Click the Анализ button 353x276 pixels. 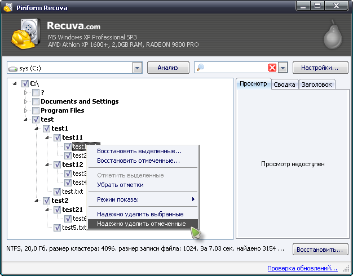[168, 68]
